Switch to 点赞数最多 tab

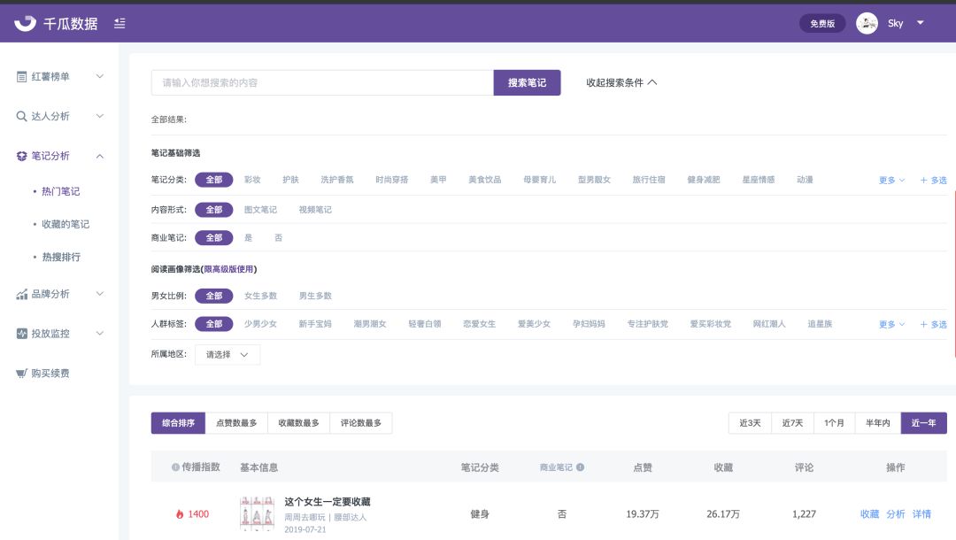point(236,423)
